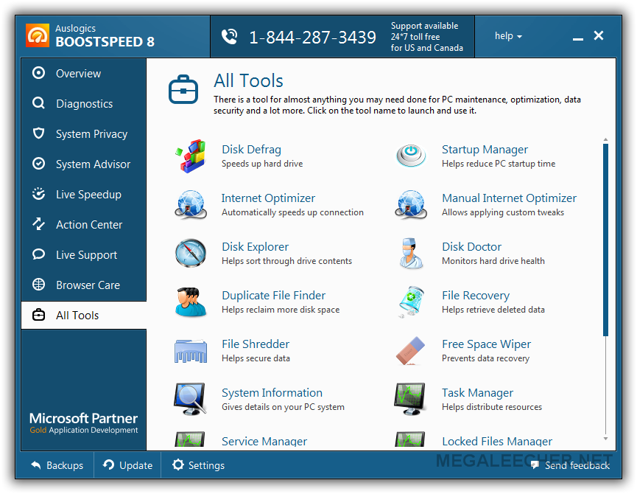Launch Duplicate File Finder link
637x494 pixels.
(x=273, y=295)
